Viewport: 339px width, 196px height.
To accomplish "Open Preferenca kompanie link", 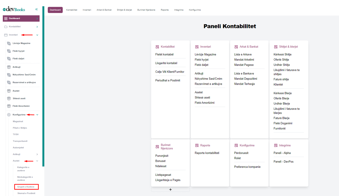I will pyautogui.click(x=247, y=167).
